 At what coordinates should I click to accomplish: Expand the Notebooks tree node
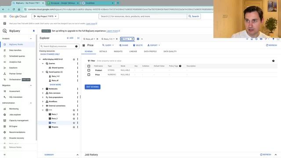pos(43,89)
